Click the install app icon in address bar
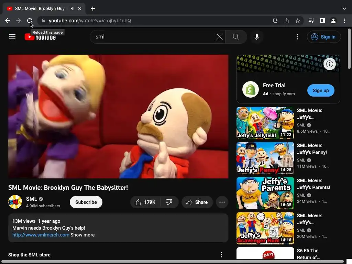Viewport: 352px width, 264px height. pos(275,21)
